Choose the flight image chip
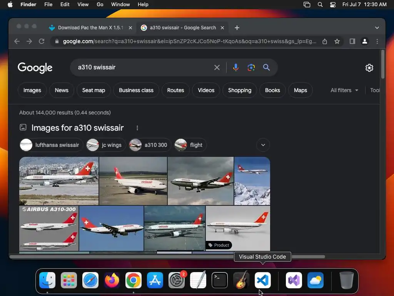394x296 pixels. click(x=190, y=145)
